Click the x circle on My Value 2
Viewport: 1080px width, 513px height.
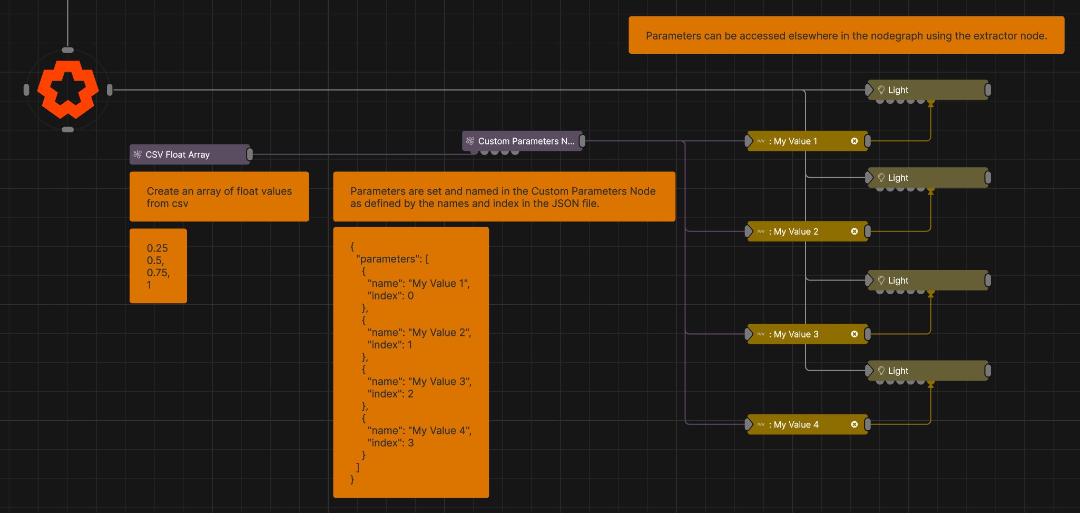(855, 231)
